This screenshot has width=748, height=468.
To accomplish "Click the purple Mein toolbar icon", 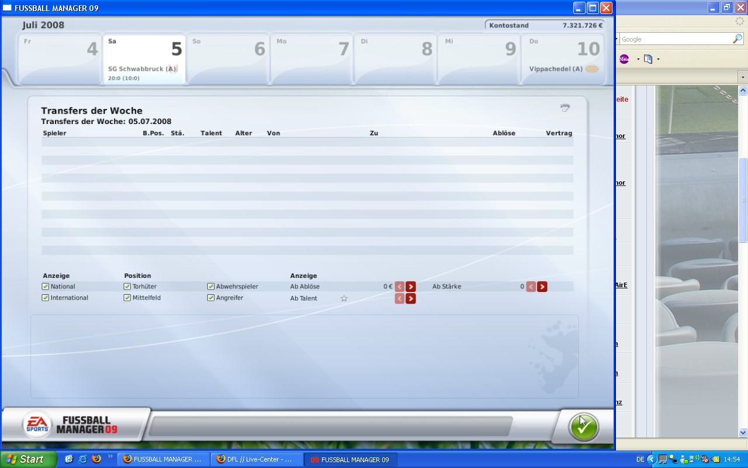I will point(624,59).
